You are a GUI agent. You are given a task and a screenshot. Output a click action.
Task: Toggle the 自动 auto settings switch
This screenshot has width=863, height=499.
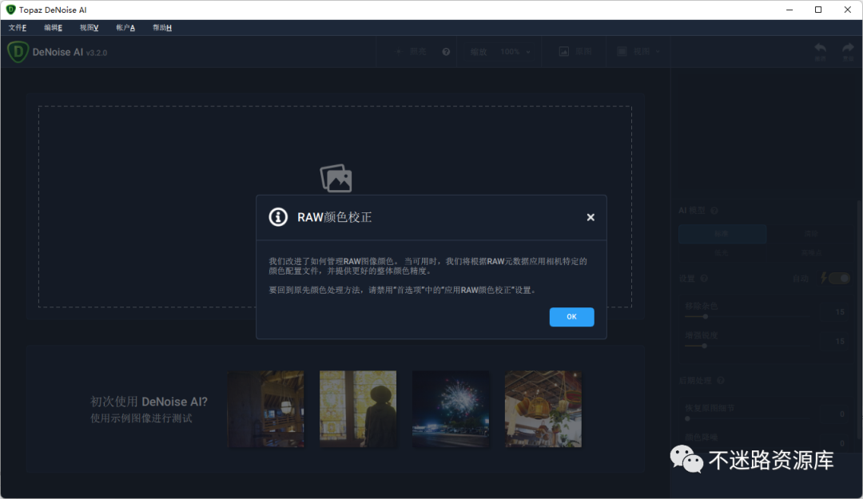[839, 279]
